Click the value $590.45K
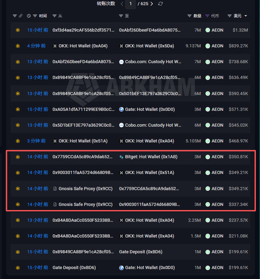 tap(238, 94)
